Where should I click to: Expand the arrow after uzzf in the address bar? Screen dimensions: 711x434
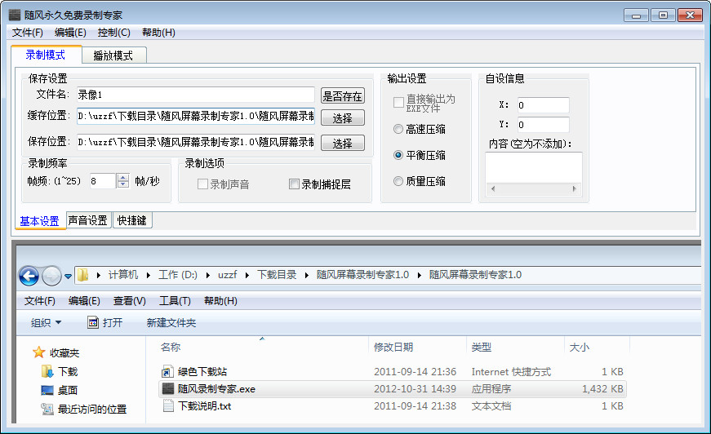[247, 275]
